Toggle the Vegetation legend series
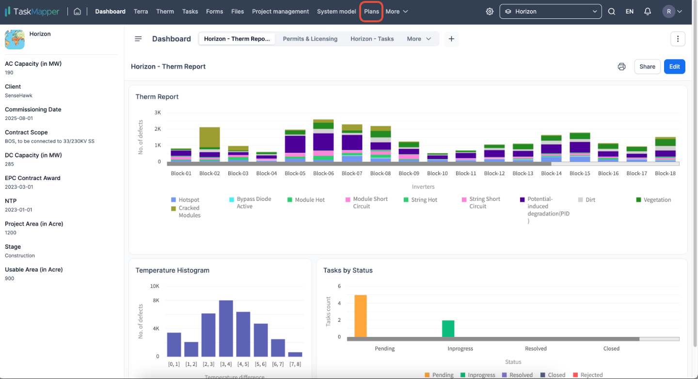 654,199
